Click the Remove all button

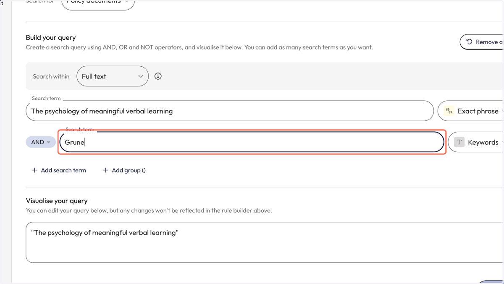click(x=482, y=42)
